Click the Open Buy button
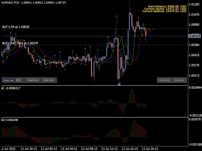This screenshot has height=151, width=202. [x=33, y=80]
